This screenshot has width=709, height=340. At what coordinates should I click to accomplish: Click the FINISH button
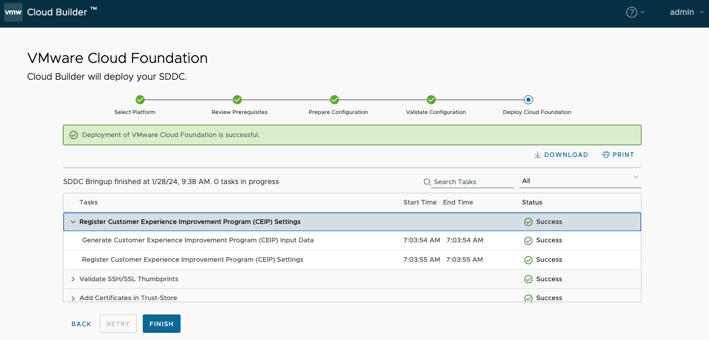coord(162,324)
